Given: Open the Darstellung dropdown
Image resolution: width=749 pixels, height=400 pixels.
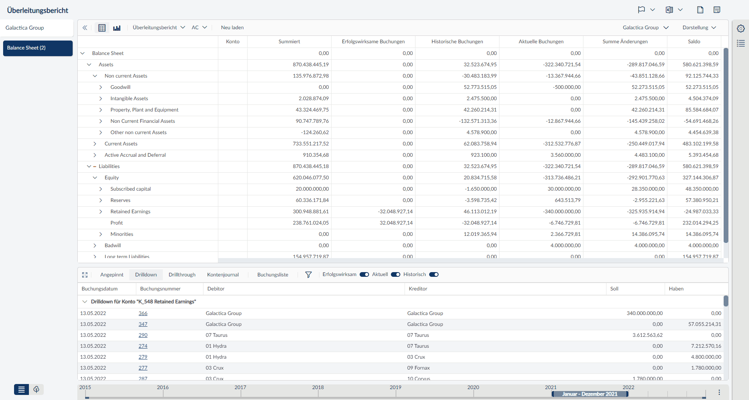Looking at the screenshot, I should click(699, 28).
